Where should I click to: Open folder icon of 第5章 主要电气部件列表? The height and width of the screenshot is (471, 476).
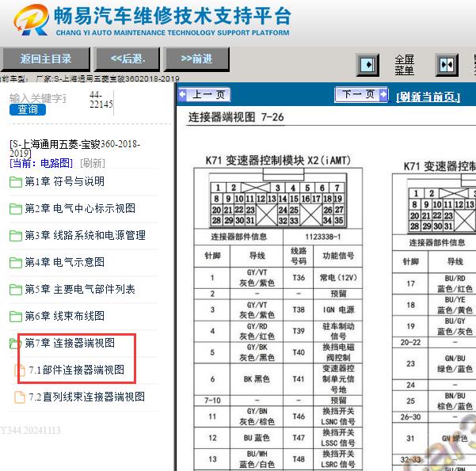pyautogui.click(x=16, y=290)
